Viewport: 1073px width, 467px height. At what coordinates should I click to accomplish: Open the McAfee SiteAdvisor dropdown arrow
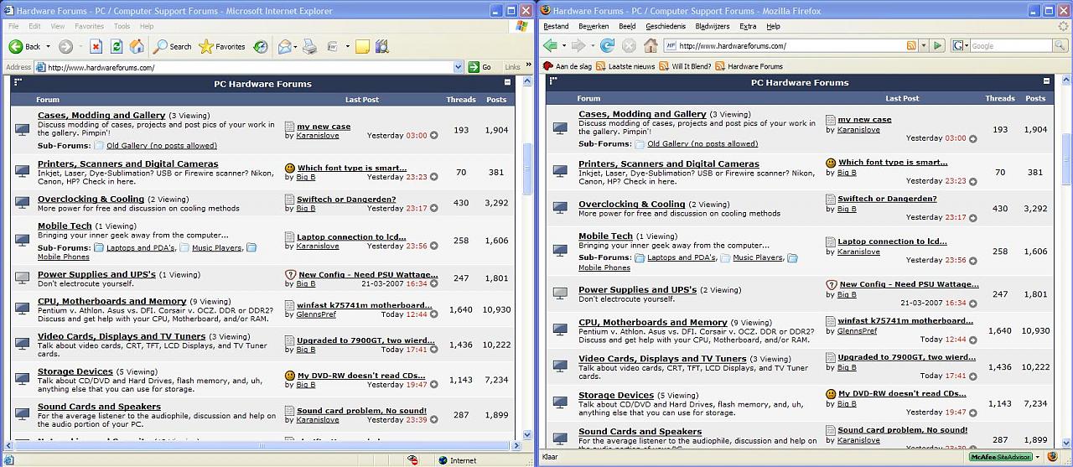point(1037,457)
